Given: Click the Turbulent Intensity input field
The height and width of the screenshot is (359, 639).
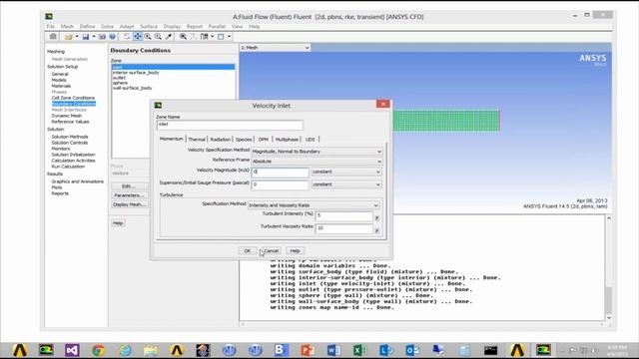Looking at the screenshot, I should click(x=343, y=215).
